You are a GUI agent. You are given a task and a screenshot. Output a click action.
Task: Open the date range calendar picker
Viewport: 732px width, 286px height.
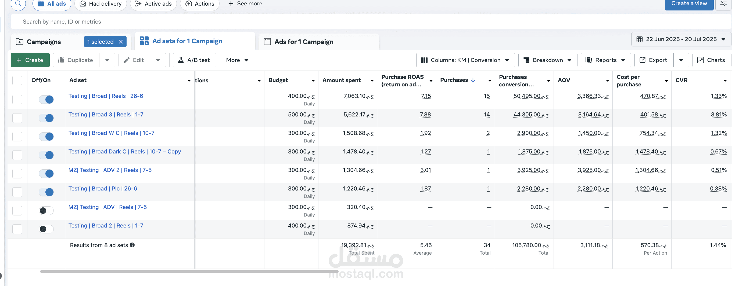pos(681,39)
